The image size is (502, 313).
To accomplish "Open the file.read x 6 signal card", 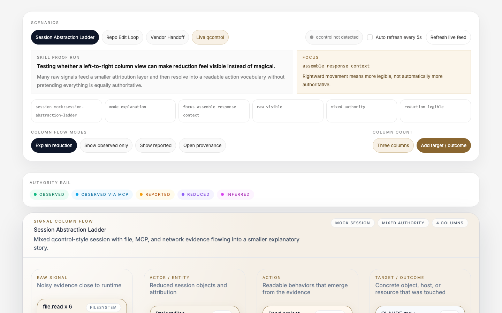I will click(x=82, y=306).
